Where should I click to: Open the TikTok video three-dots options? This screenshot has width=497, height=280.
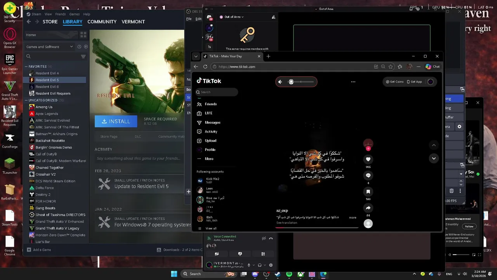click(x=353, y=82)
